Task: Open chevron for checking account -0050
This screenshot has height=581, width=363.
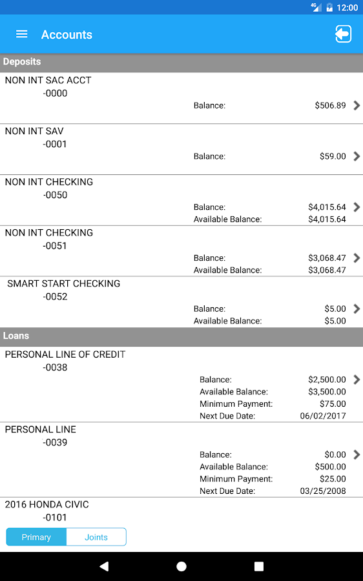Action: coord(357,207)
